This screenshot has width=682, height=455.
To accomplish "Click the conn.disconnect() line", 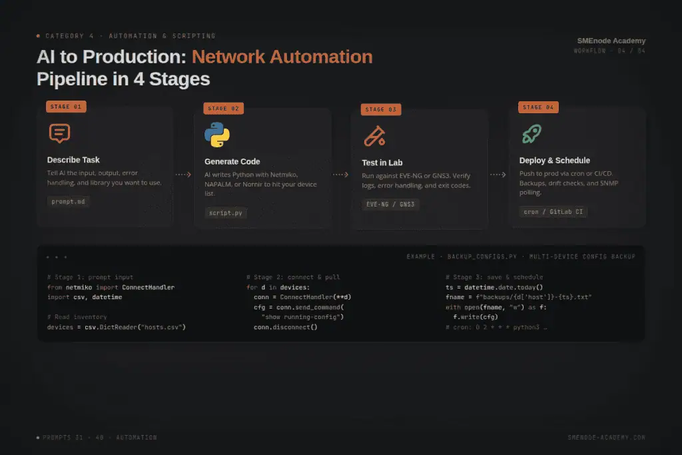I will coord(286,327).
